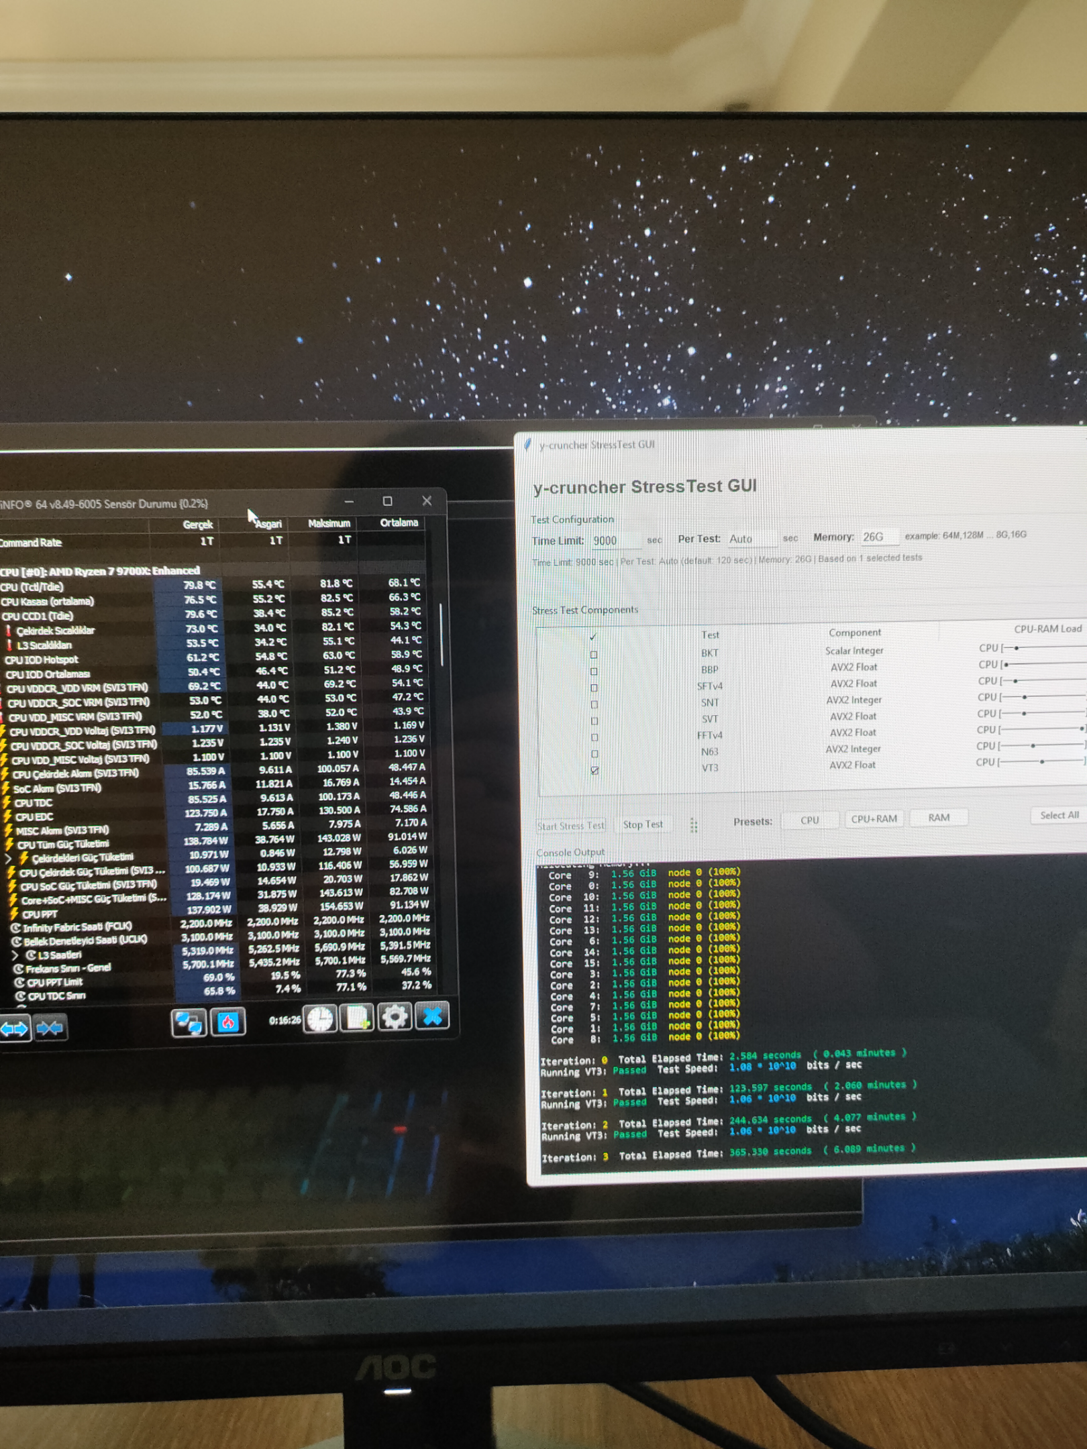Select the SoC Akımı (SVI3 TFN) row
1087x1449 pixels.
216,786
